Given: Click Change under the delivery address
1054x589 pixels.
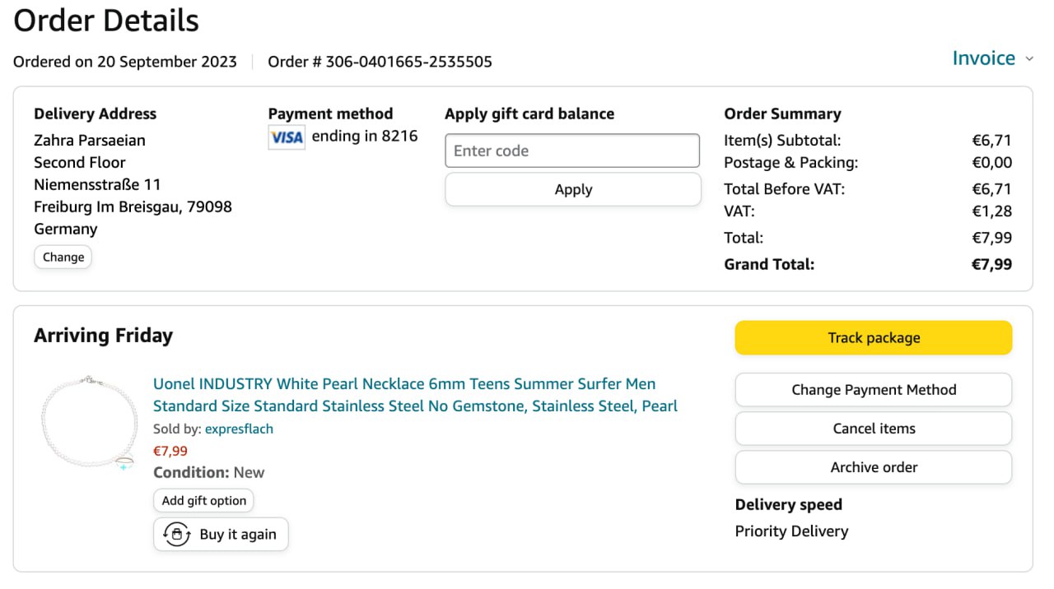Looking at the screenshot, I should (x=63, y=257).
